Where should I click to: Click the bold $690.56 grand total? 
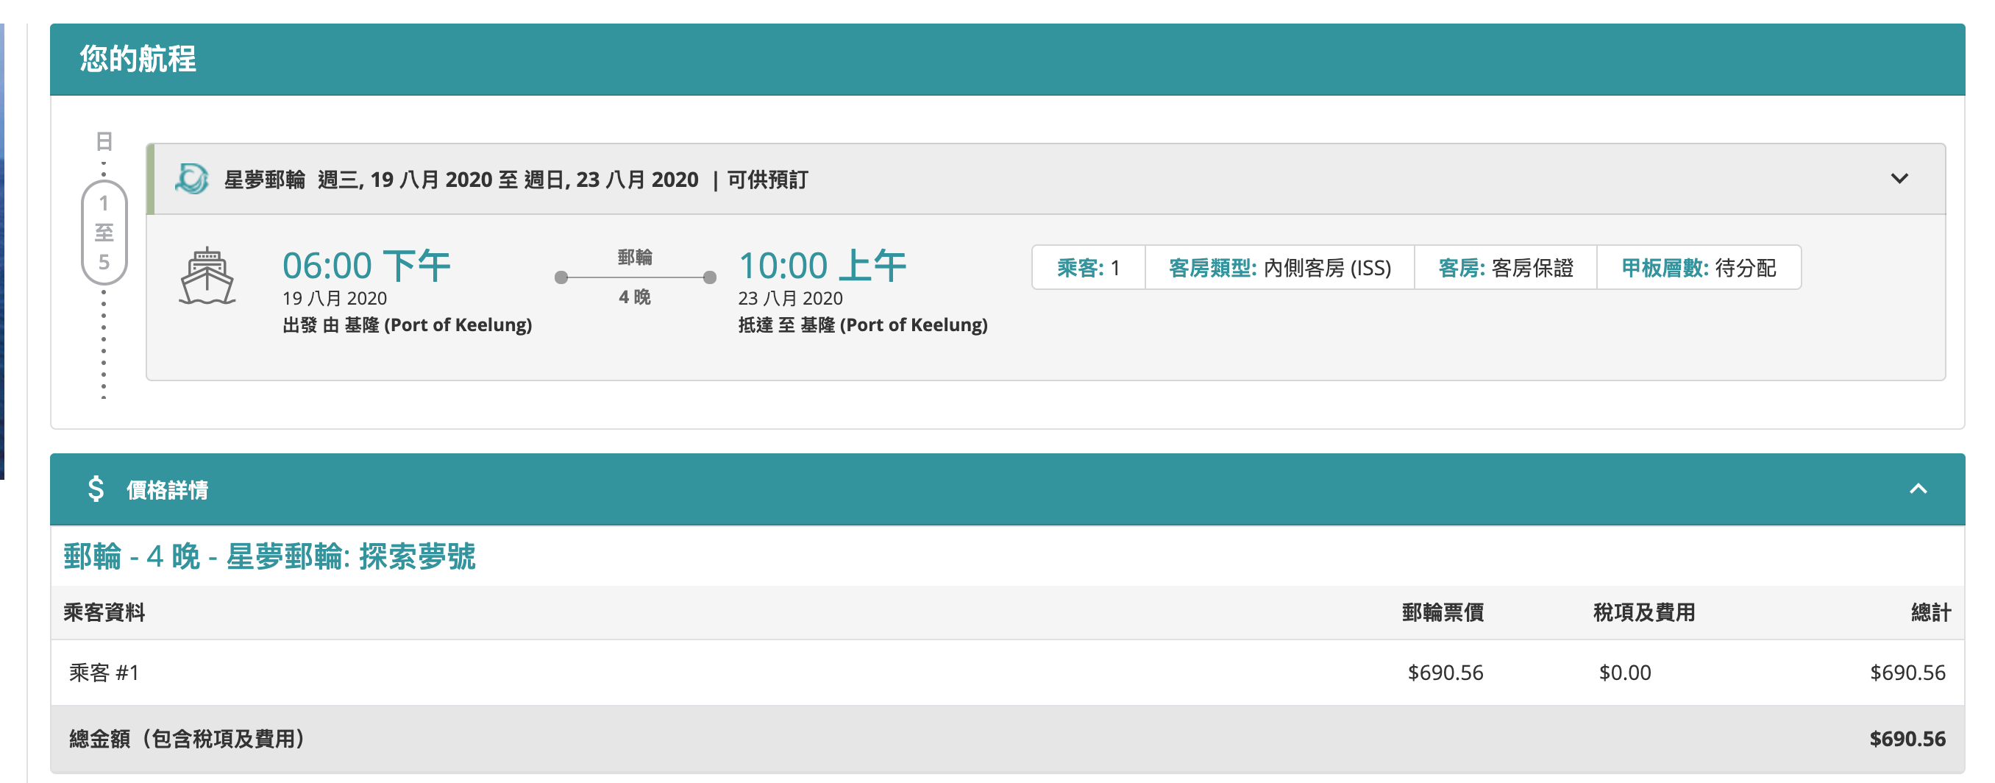1907,739
